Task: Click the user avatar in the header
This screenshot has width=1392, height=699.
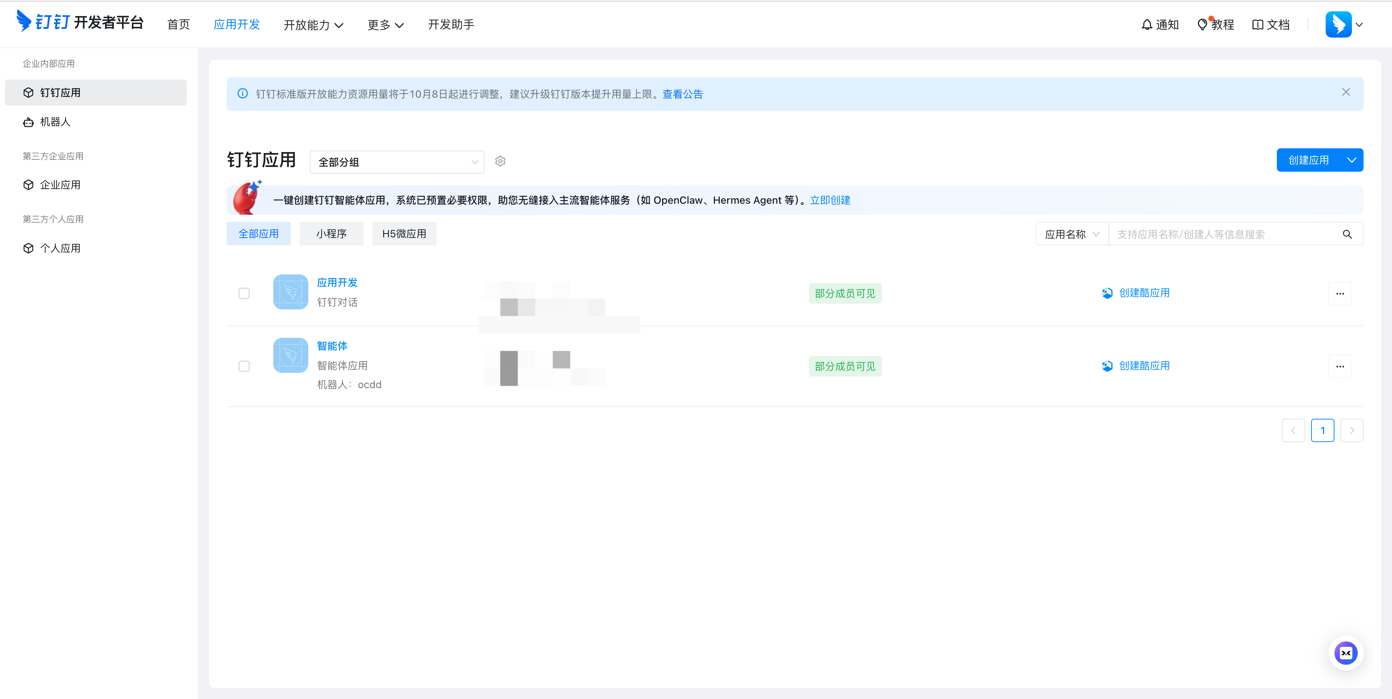Action: pos(1338,24)
